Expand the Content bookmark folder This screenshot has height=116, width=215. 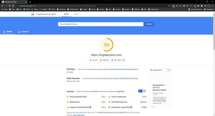[117, 9]
